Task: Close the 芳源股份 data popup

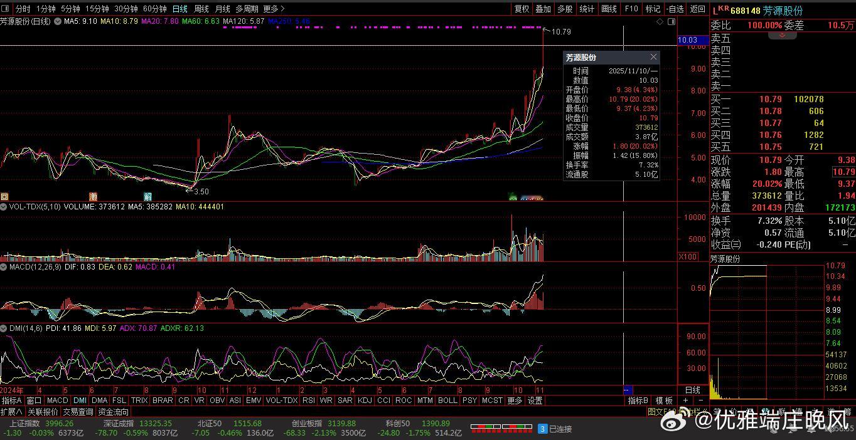Action: point(653,57)
